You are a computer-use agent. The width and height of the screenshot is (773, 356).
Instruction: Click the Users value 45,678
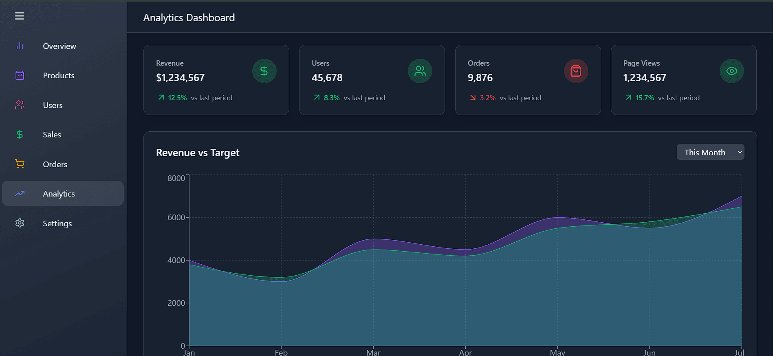327,77
